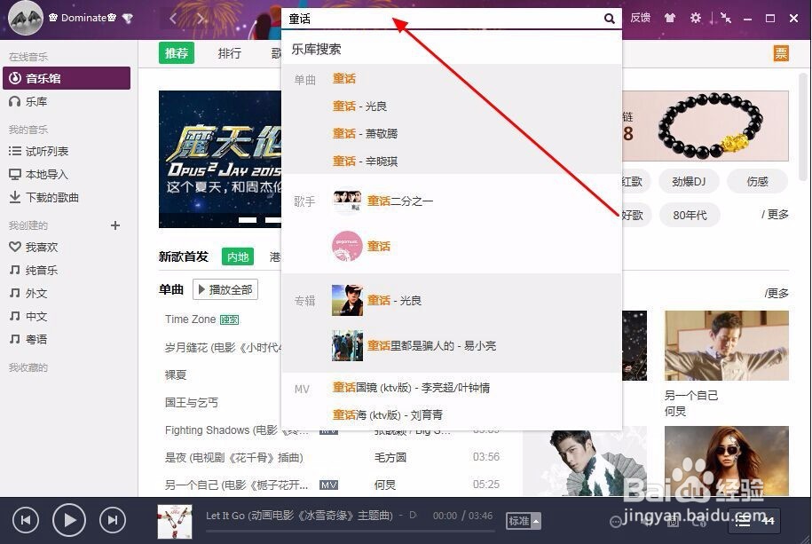Click 更多 next to 80年代 tags
The height and width of the screenshot is (544, 812).
776,214
